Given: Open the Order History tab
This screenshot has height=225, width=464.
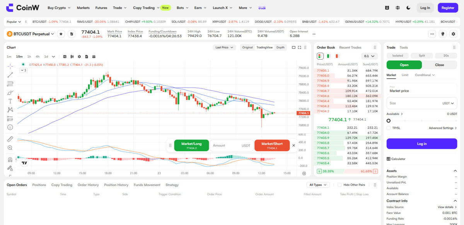Looking at the screenshot, I should pyautogui.click(x=88, y=185).
